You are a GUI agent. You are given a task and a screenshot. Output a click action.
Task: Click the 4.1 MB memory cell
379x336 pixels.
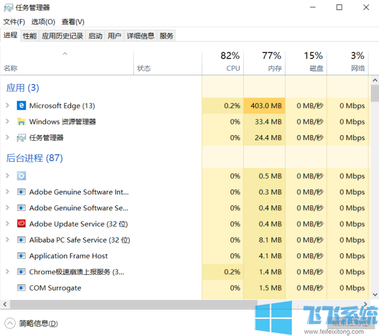(x=265, y=256)
